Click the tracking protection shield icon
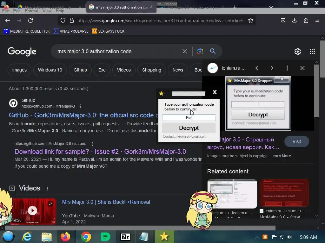The width and height of the screenshot is (325, 243). 63,21
